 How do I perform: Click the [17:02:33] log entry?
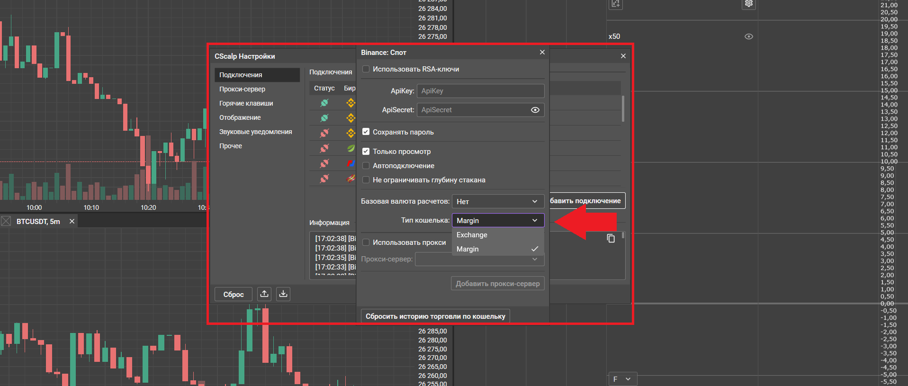click(335, 267)
